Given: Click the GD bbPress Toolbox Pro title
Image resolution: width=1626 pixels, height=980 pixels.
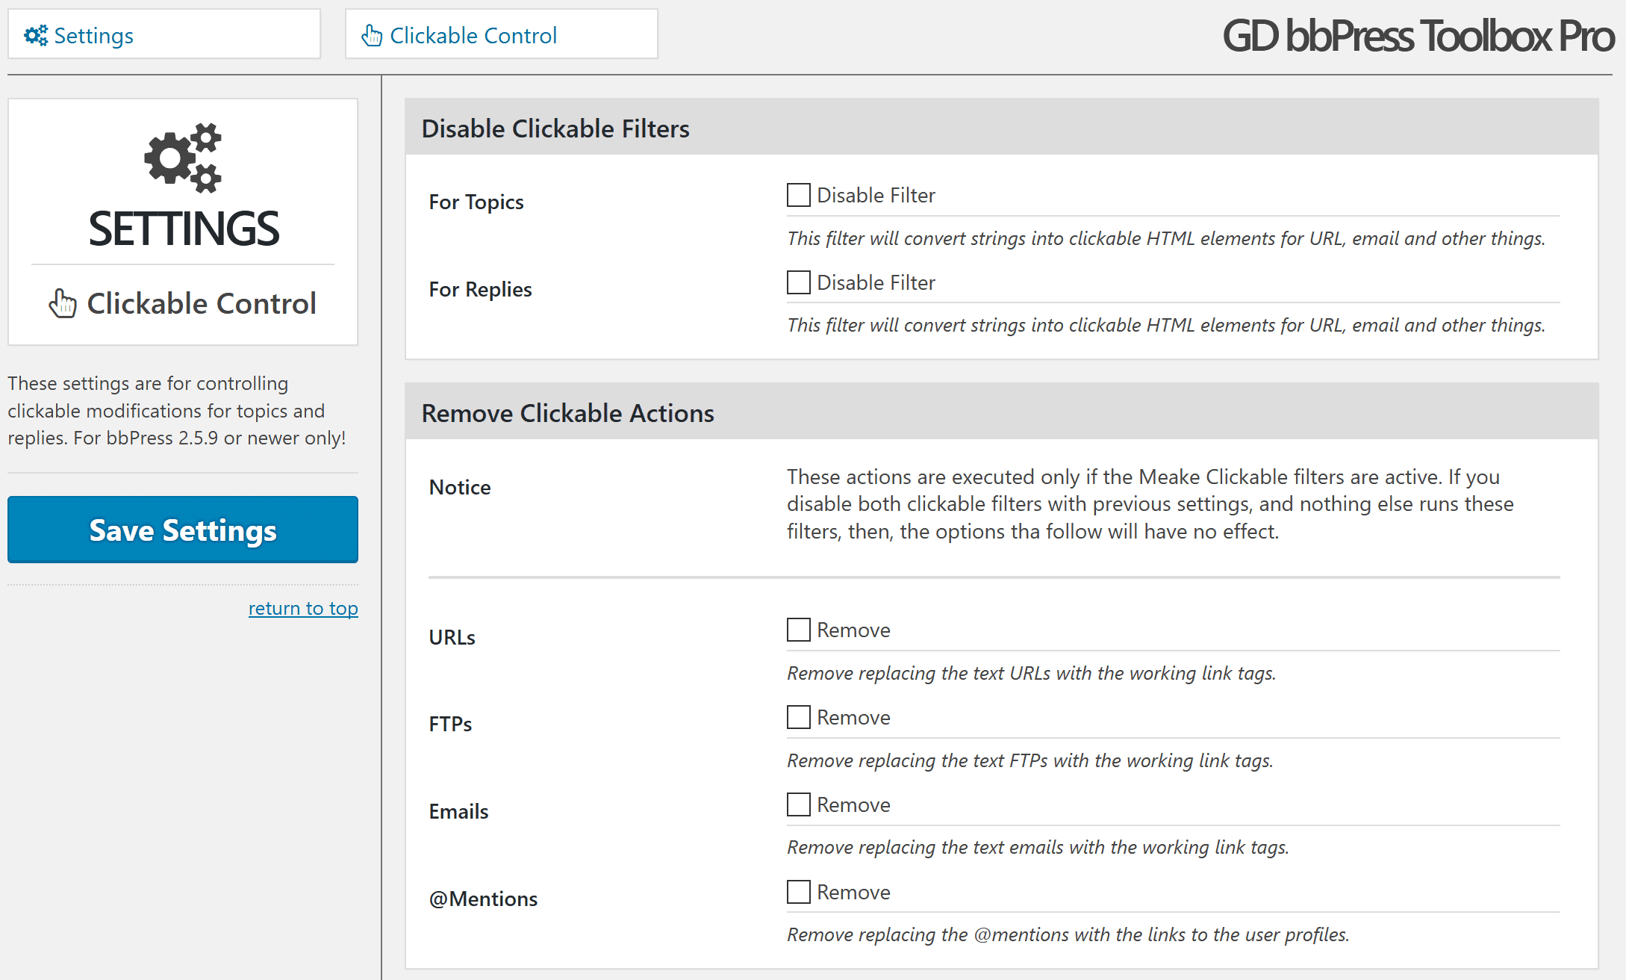Looking at the screenshot, I should point(1418,36).
